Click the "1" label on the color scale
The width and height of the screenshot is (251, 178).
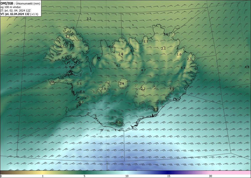[43, 176]
